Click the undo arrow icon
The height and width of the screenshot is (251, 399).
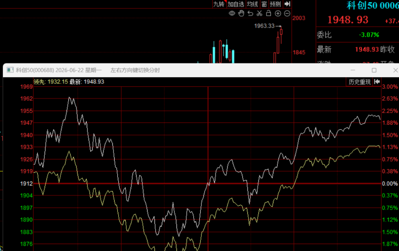point(250,14)
